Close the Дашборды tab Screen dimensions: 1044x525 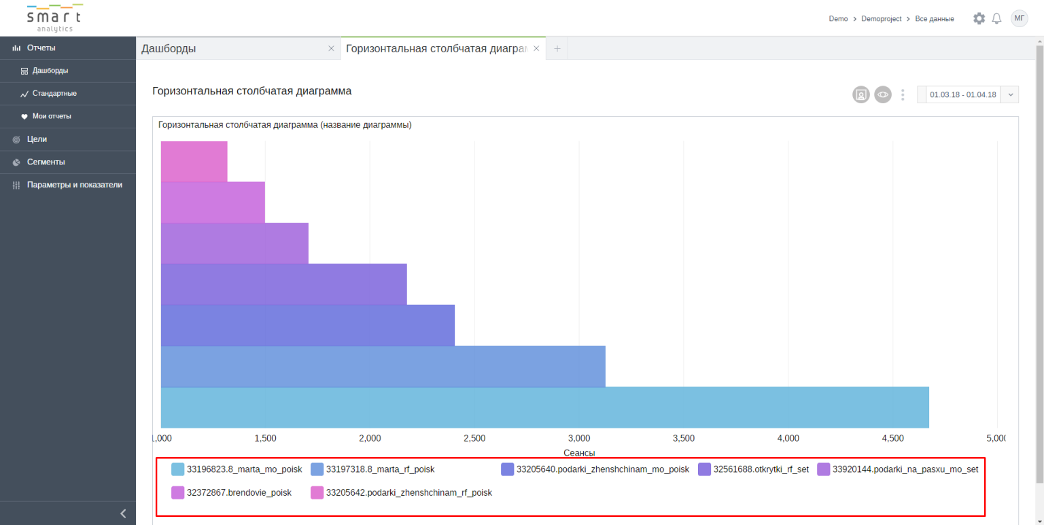tap(331, 48)
